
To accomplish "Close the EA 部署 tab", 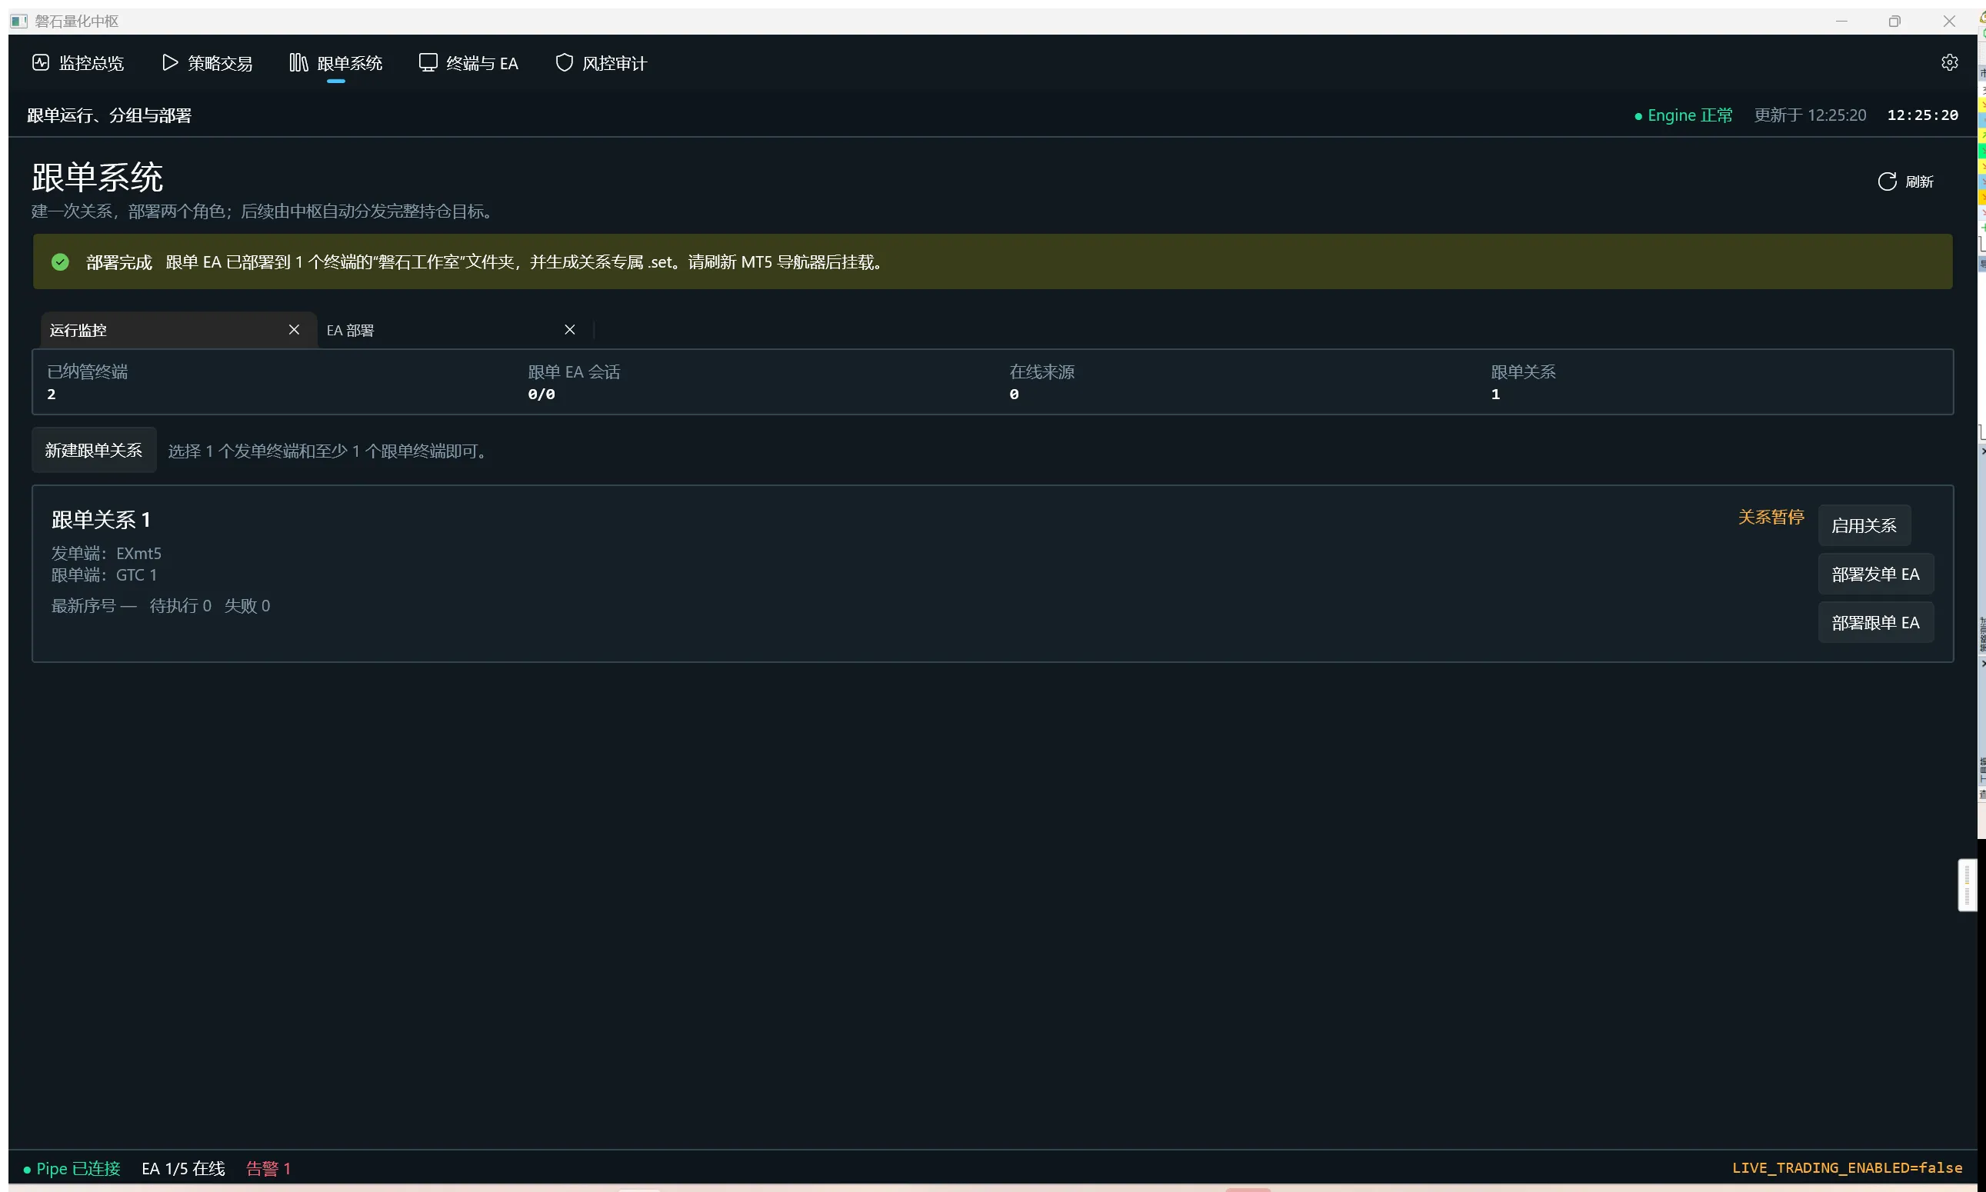I will (570, 329).
